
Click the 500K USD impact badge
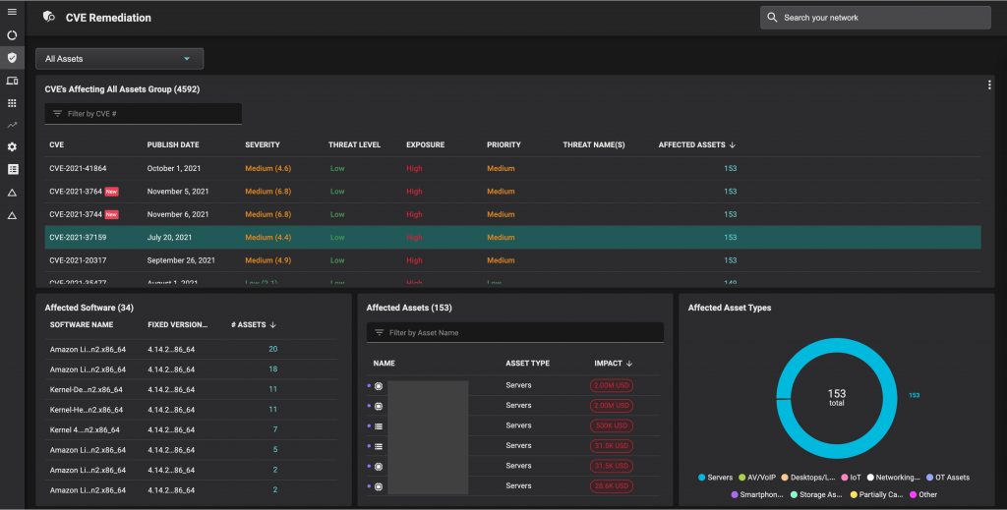pyautogui.click(x=612, y=425)
